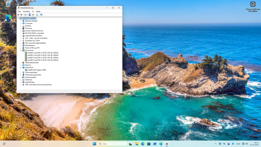Image resolution: width=261 pixels, height=147 pixels.
Task: Open the Recycle Bin desktop icon
Action: pyautogui.click(x=8, y=5)
